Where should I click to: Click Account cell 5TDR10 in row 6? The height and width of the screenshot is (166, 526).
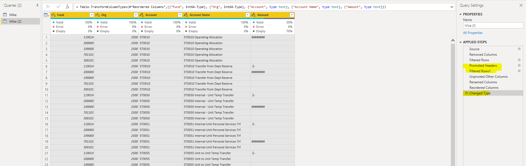161,66
